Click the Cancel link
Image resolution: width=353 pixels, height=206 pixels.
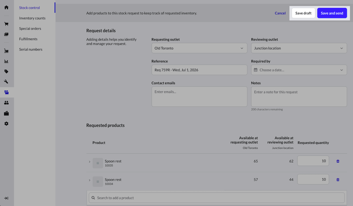click(280, 13)
